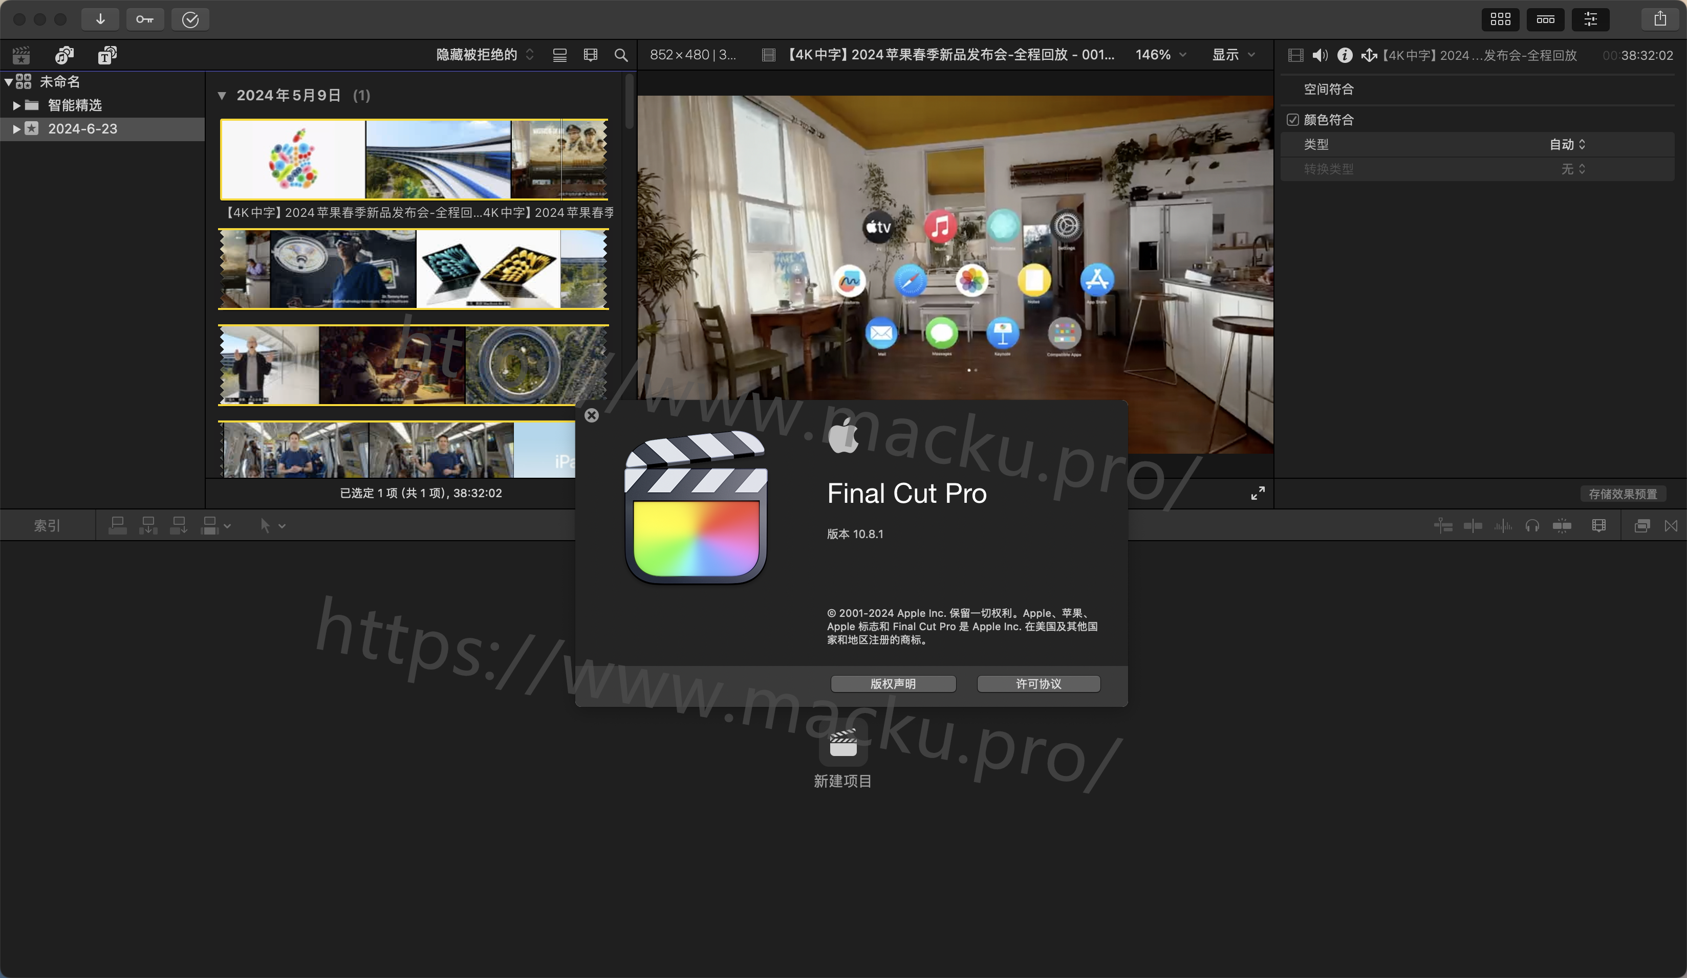Click 版权声明 button in About dialog
1687x978 pixels.
893,684
